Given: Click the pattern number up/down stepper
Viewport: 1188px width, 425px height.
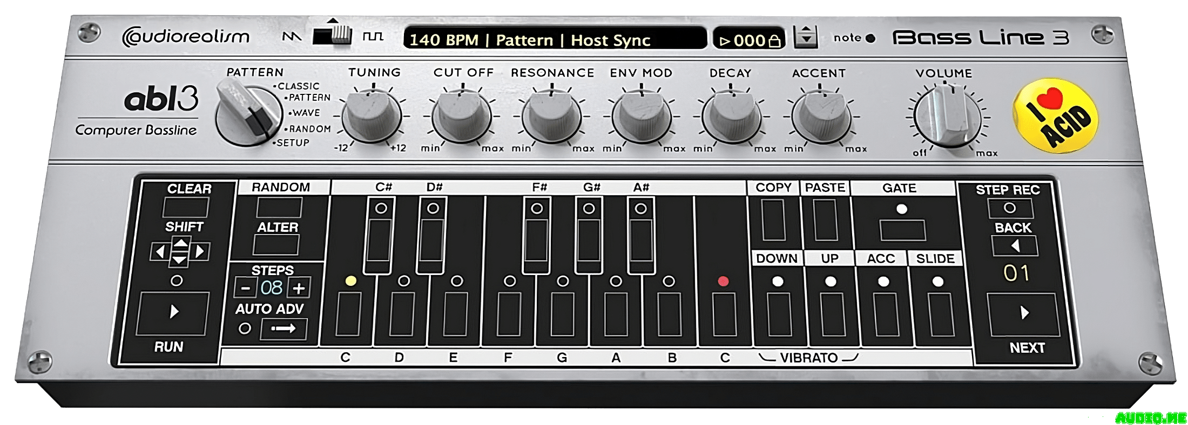Looking at the screenshot, I should click(806, 37).
